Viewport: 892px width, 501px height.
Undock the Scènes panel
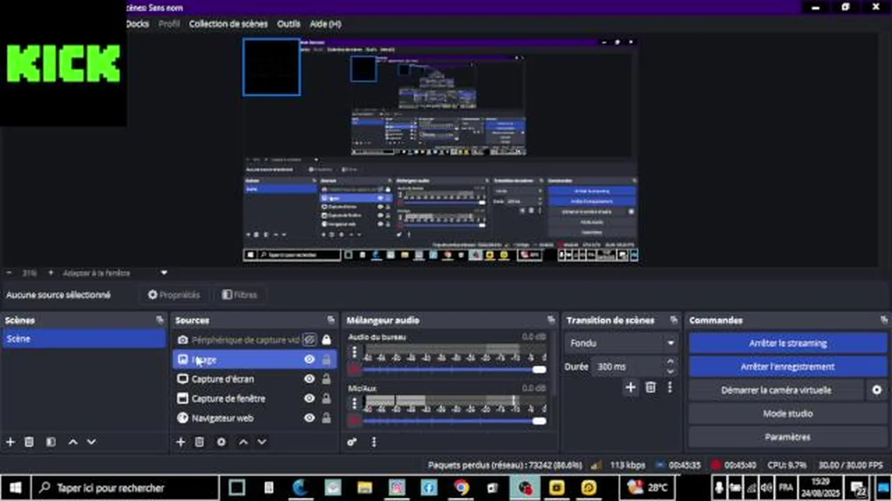[160, 320]
